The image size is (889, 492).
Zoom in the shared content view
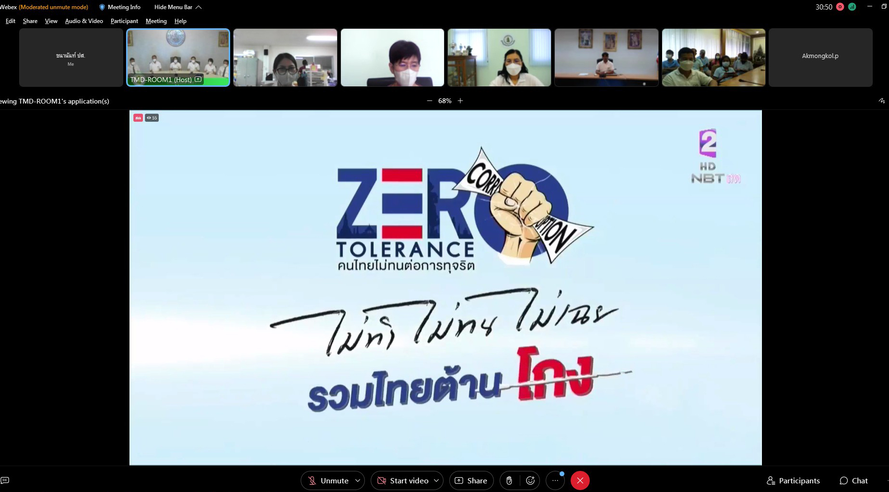(460, 101)
